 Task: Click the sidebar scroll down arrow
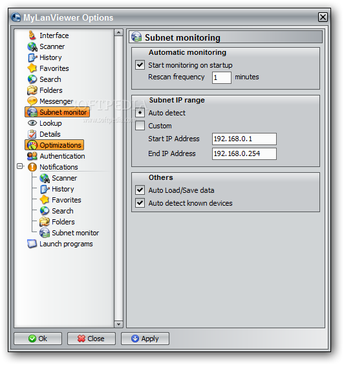pos(118,324)
